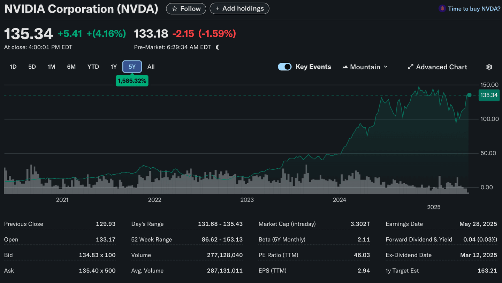
Task: Switch to the 1D chart view
Action: 13,67
